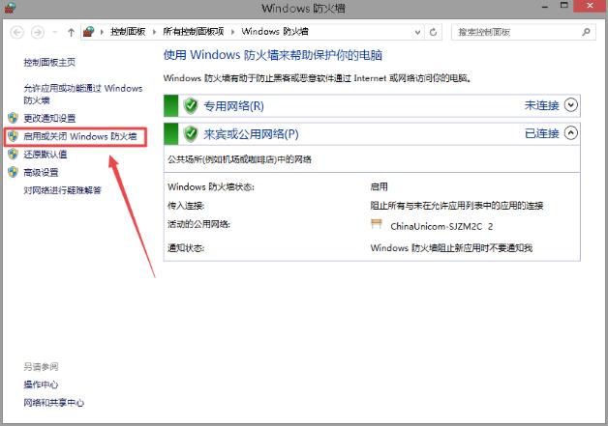Close the Windows 防火墙 window
This screenshot has height=426, width=608.
click(591, 6)
